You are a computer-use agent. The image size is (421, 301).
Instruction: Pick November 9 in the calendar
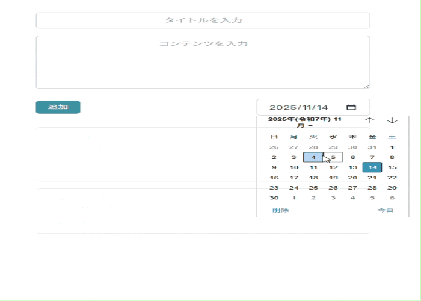pyautogui.click(x=274, y=167)
